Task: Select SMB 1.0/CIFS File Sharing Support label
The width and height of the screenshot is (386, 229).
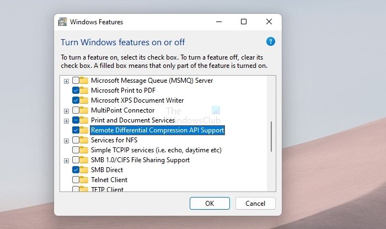Action: pos(140,160)
